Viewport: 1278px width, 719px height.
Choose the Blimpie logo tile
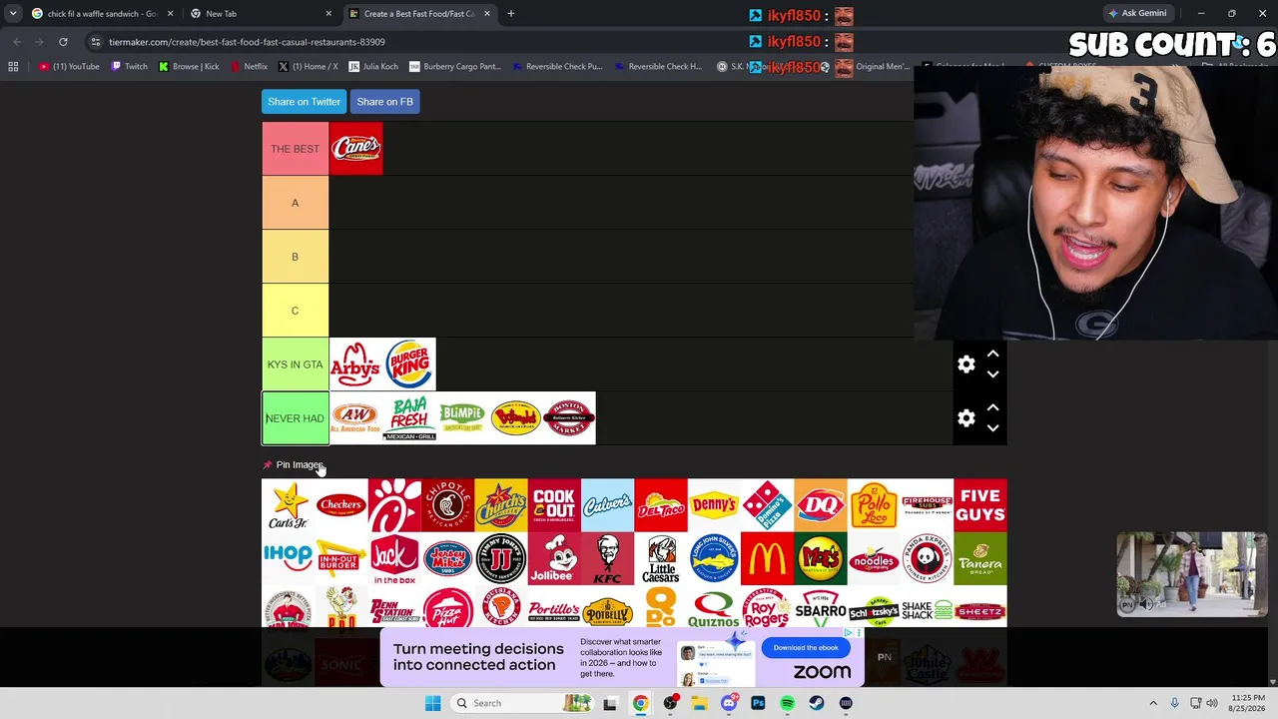pyautogui.click(x=462, y=418)
